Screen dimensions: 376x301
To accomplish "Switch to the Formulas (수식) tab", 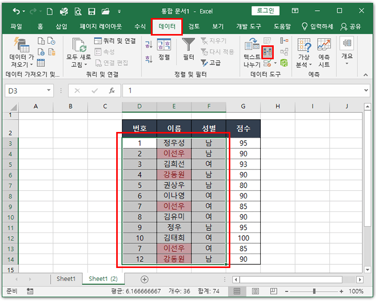I will pyautogui.click(x=140, y=26).
